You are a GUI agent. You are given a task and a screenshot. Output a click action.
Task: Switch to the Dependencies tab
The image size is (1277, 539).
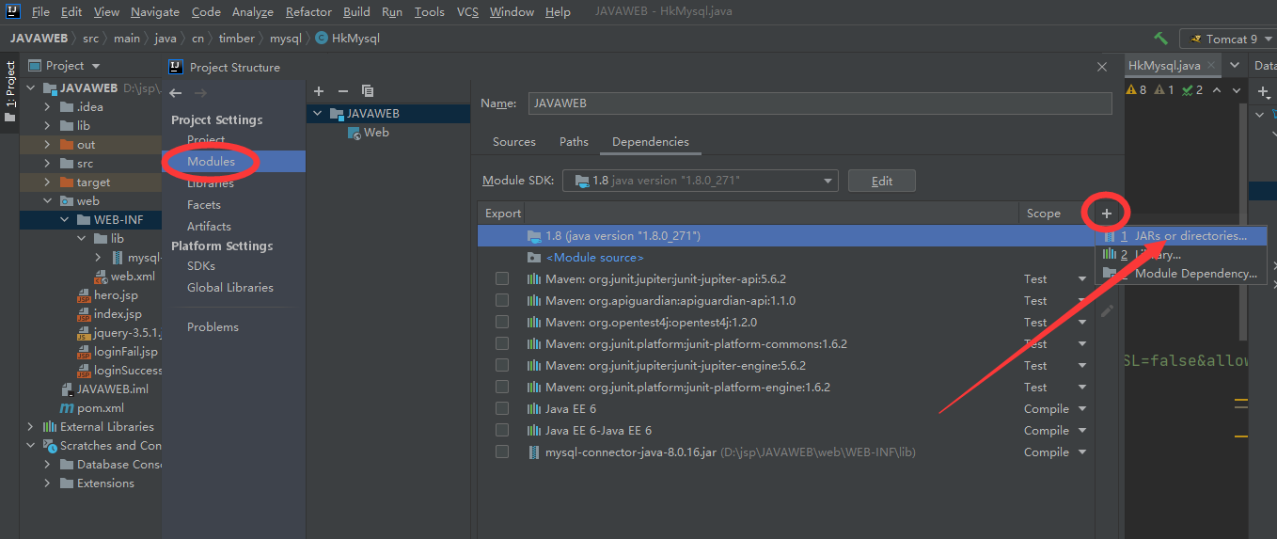click(x=651, y=142)
